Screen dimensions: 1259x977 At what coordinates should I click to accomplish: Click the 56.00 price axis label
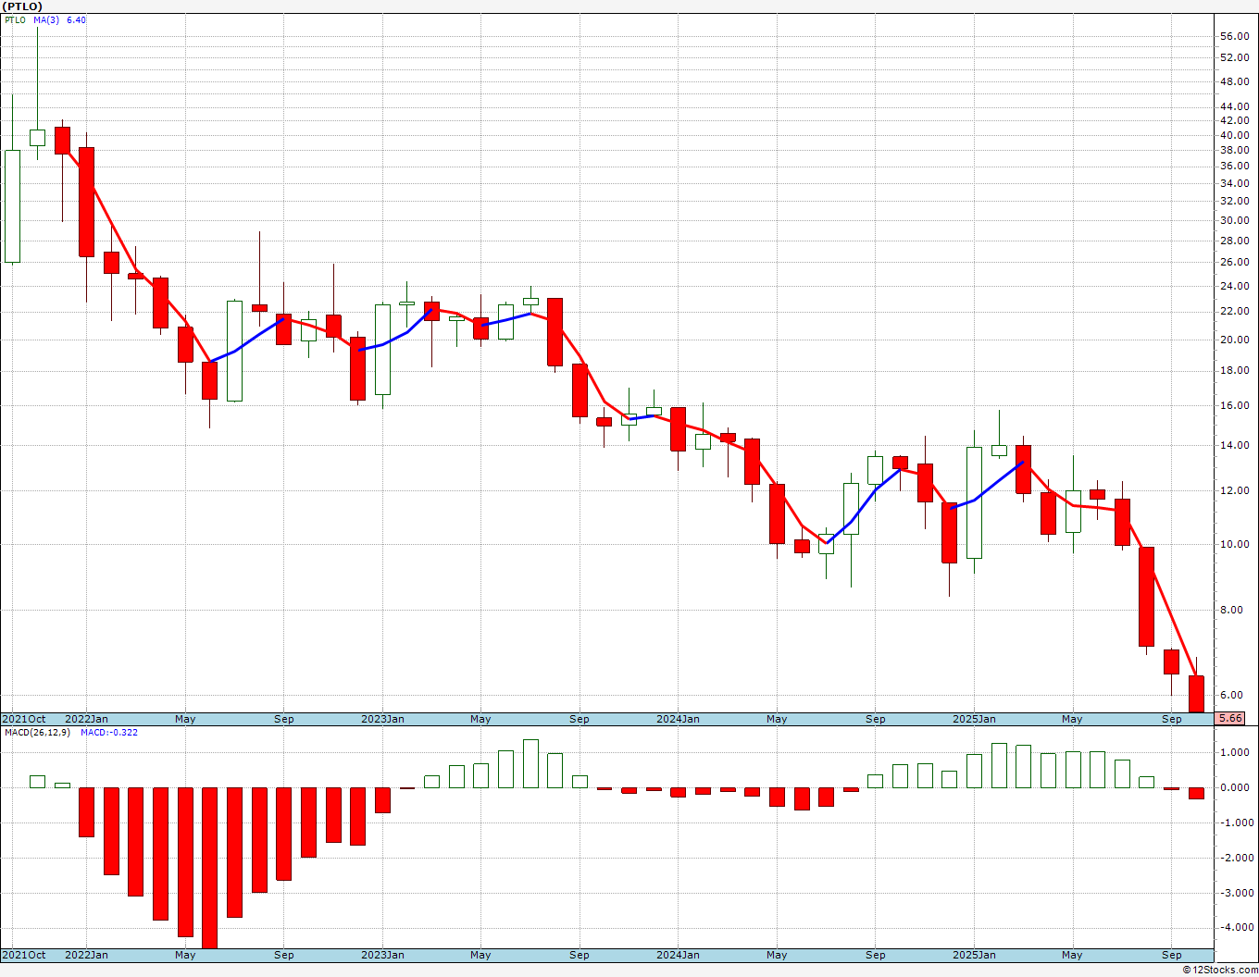tap(1234, 36)
